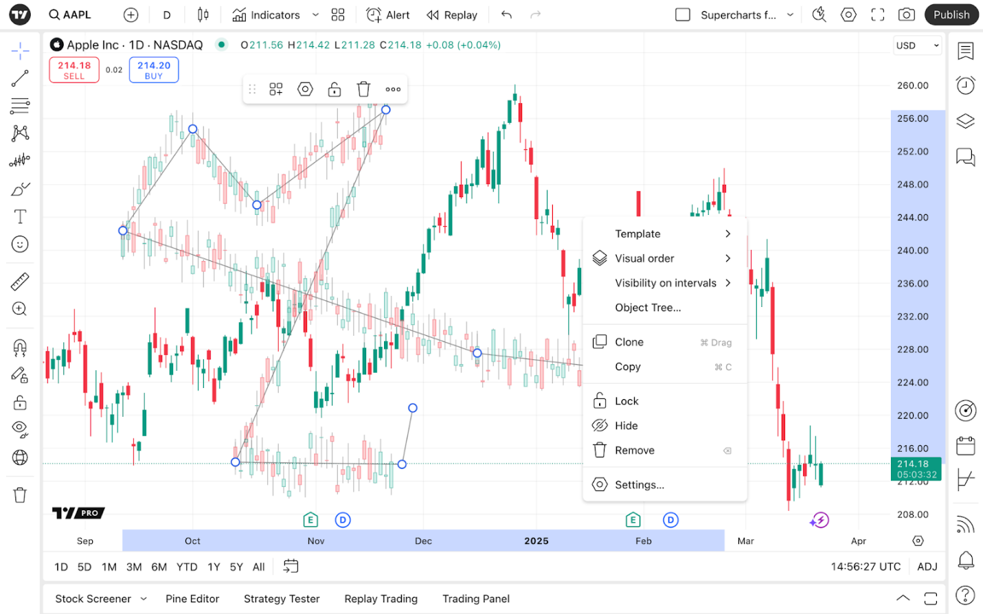Screen dimensions: 983x614
Task: Open the sync drawings globe tool
Action: coord(20,457)
